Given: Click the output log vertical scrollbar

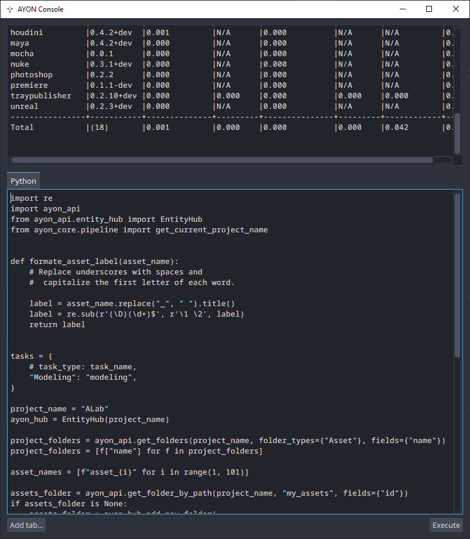Looking at the screenshot, I should point(457,133).
